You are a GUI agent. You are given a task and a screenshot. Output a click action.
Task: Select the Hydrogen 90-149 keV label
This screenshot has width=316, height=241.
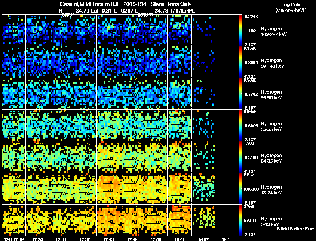(x=272, y=63)
